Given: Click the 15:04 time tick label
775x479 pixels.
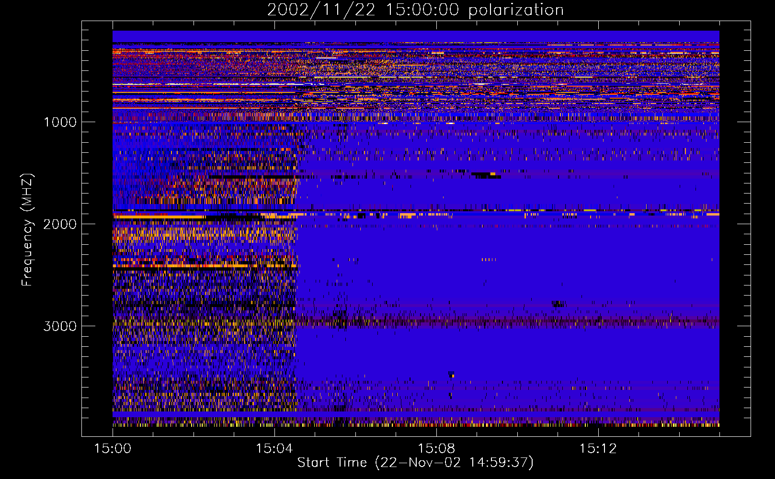Looking at the screenshot, I should pyautogui.click(x=274, y=449).
